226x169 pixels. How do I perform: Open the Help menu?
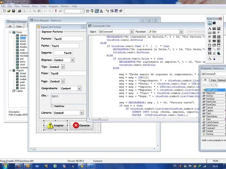click(x=75, y=6)
